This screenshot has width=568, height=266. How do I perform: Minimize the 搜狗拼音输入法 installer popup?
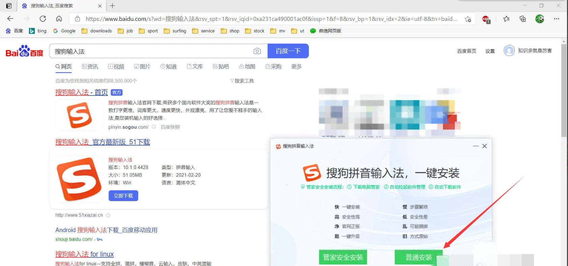(x=476, y=146)
